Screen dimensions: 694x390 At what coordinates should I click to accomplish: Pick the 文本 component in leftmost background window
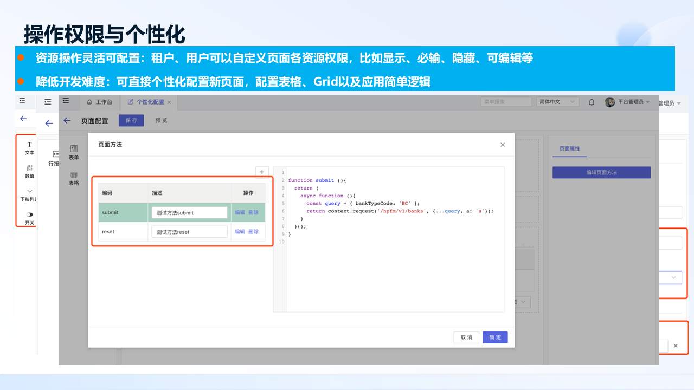[x=29, y=148]
